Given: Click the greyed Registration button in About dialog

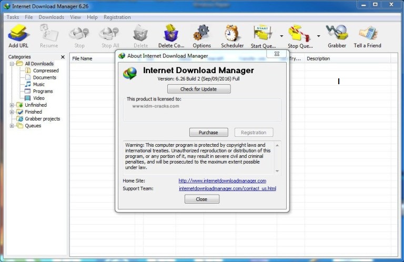Looking at the screenshot, I should pyautogui.click(x=254, y=133).
